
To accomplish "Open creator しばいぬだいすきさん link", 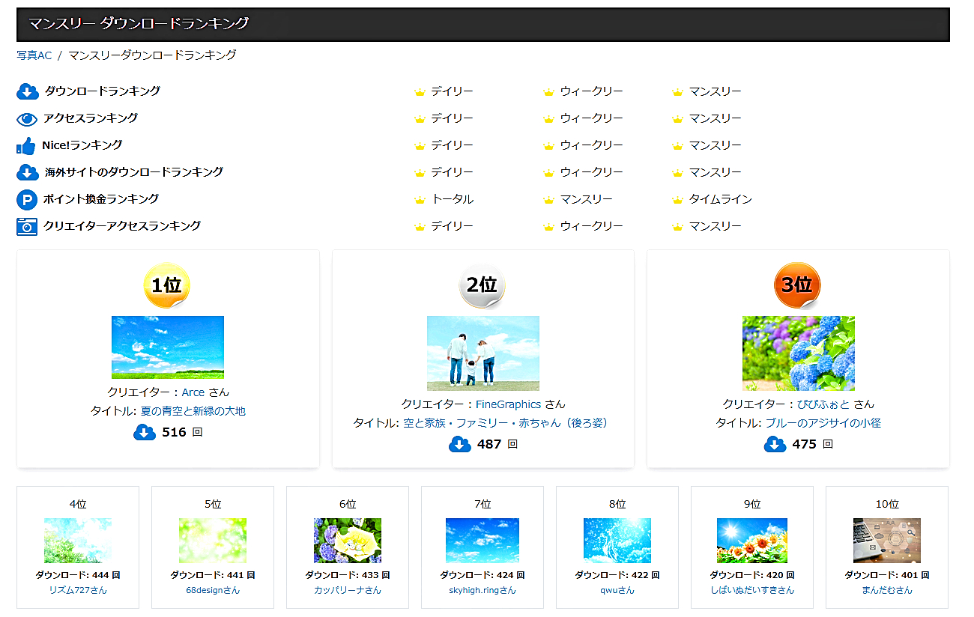I will 752,590.
